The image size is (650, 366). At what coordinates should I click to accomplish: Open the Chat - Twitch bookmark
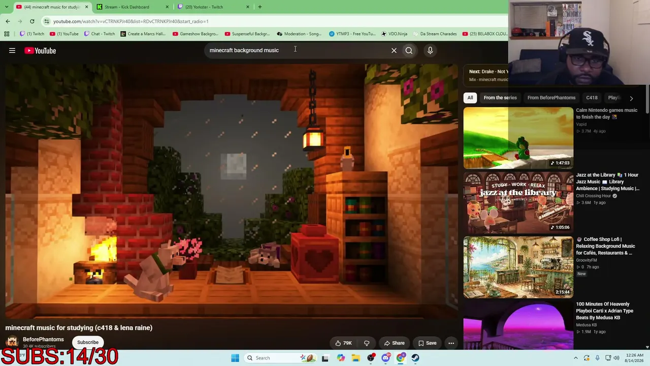point(100,34)
